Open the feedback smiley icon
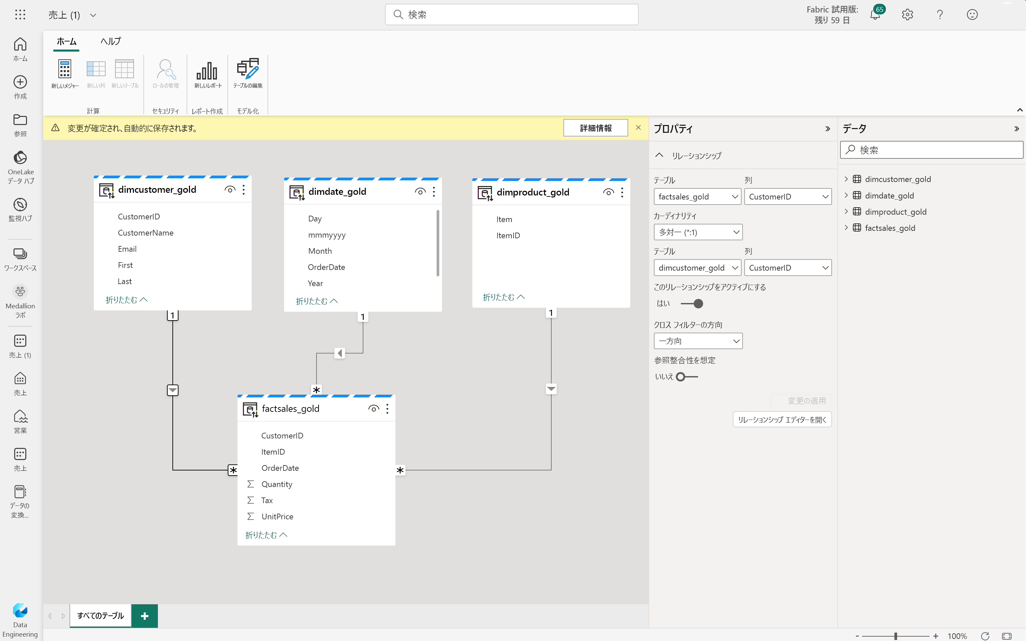Viewport: 1026px width, 641px height. 972,15
